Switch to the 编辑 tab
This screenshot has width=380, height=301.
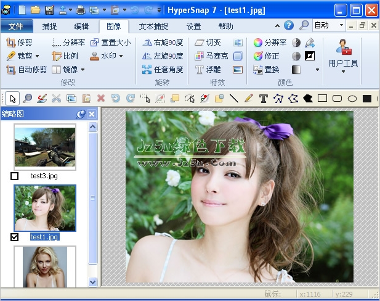[81, 26]
